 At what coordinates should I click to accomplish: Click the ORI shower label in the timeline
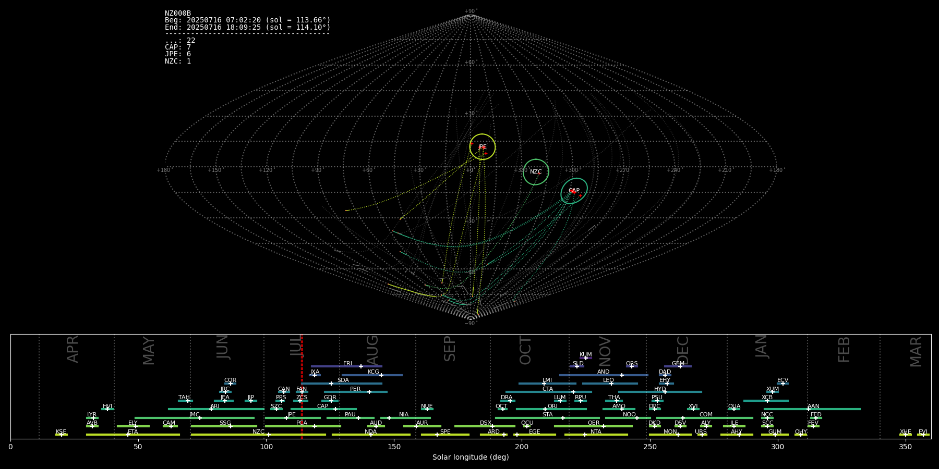pyautogui.click(x=552, y=406)
